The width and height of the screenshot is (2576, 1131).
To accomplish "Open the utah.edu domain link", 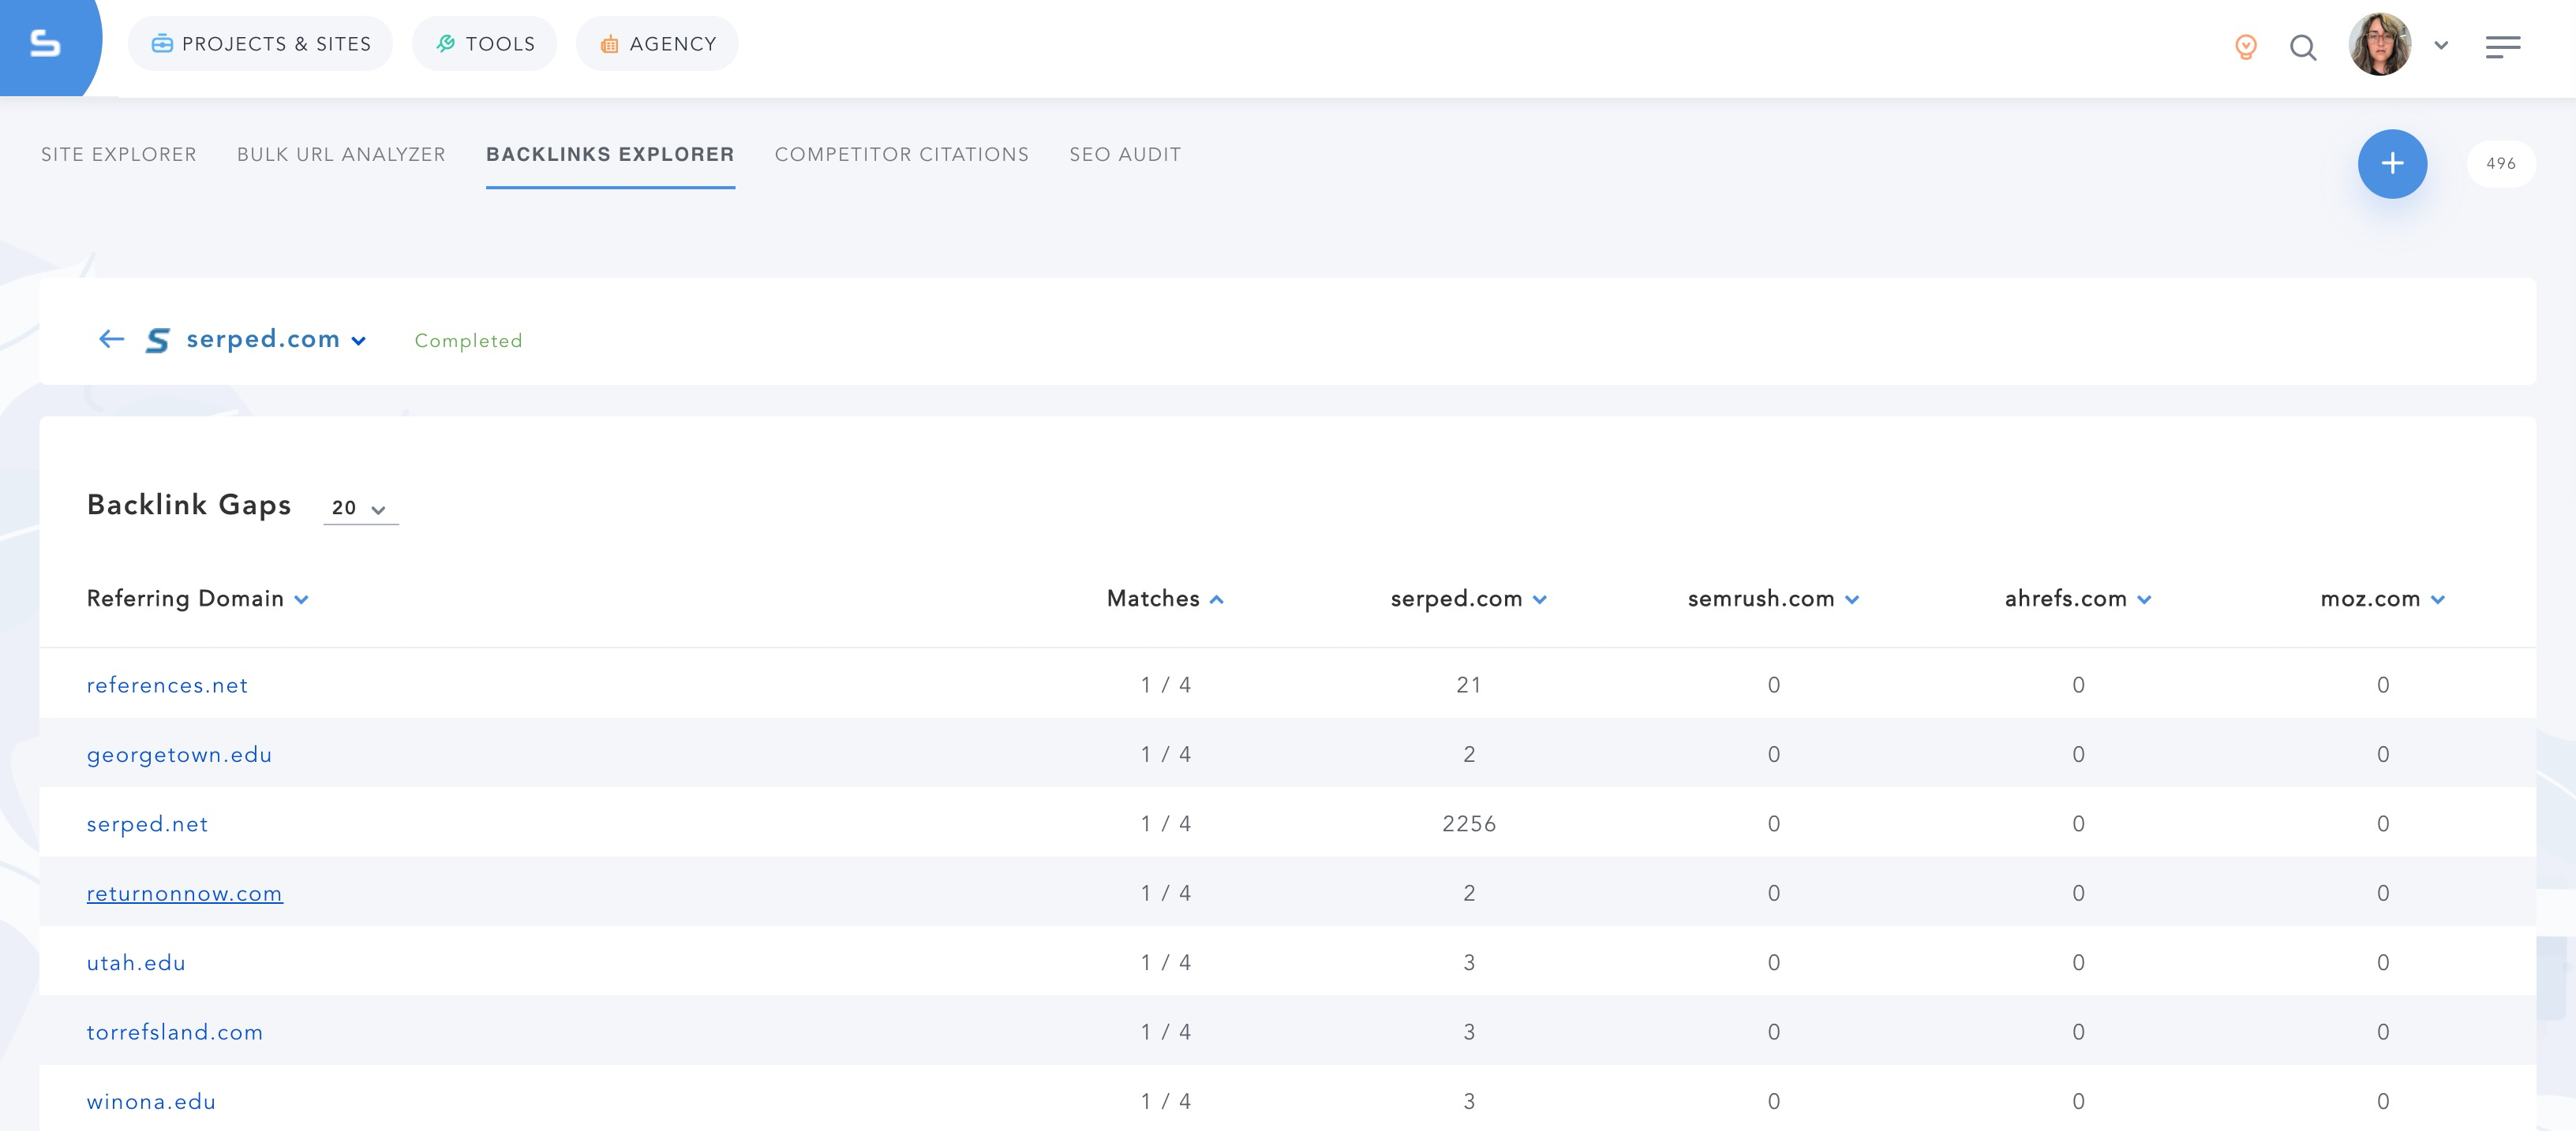I will pyautogui.click(x=136, y=963).
